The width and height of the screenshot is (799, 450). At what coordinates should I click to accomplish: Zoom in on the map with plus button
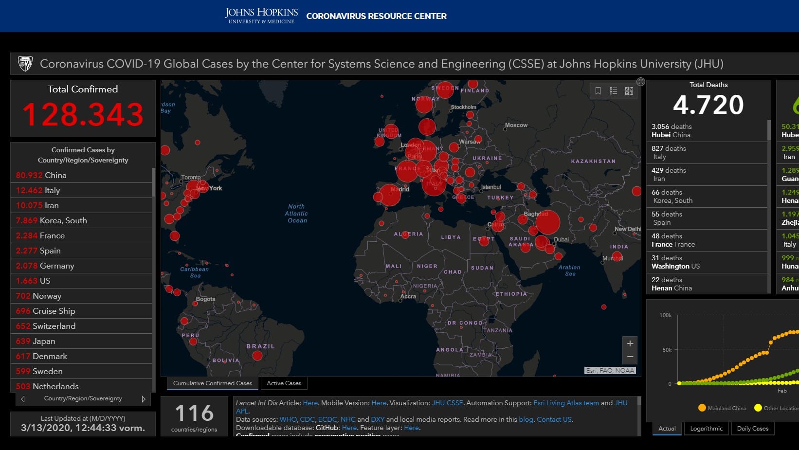click(x=630, y=343)
